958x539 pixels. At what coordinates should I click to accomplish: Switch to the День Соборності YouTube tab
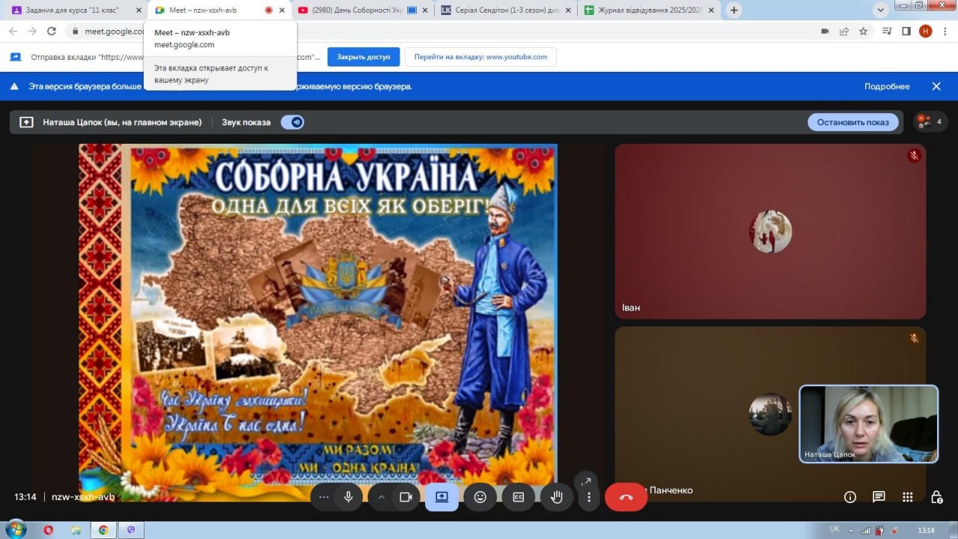point(352,10)
